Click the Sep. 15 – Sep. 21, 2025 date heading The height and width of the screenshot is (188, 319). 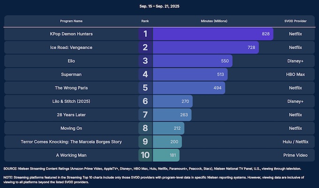click(159, 7)
